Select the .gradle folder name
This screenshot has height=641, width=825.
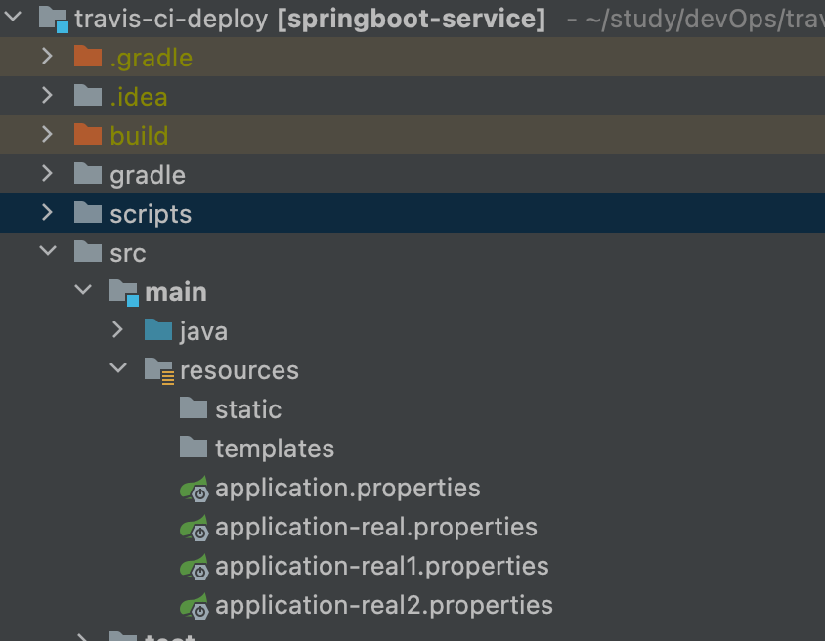(x=151, y=58)
